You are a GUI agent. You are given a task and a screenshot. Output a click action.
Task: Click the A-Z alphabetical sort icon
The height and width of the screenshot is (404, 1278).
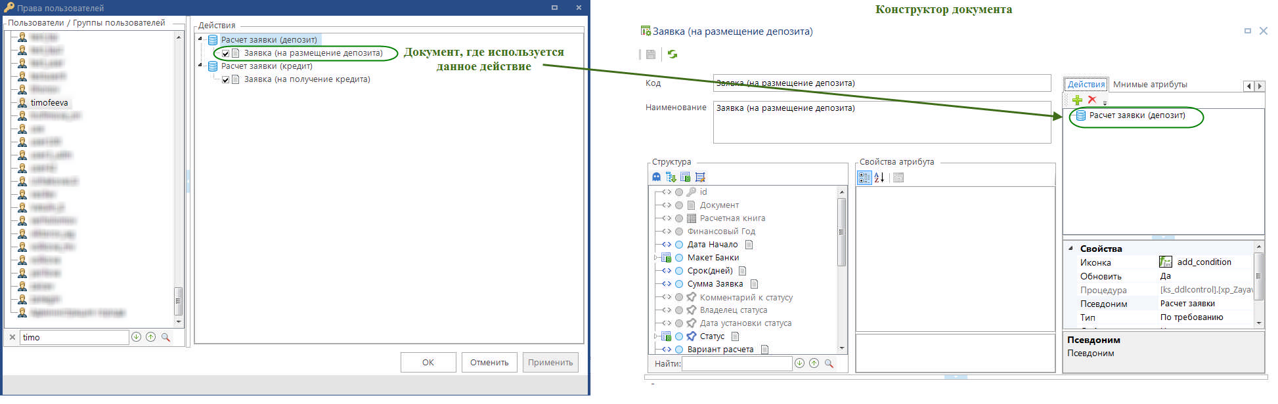(879, 178)
